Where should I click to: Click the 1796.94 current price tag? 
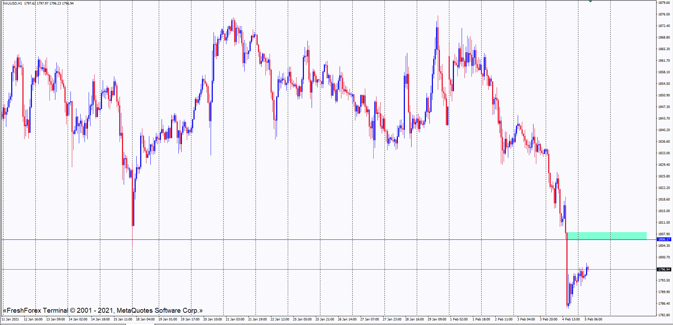(x=664, y=270)
